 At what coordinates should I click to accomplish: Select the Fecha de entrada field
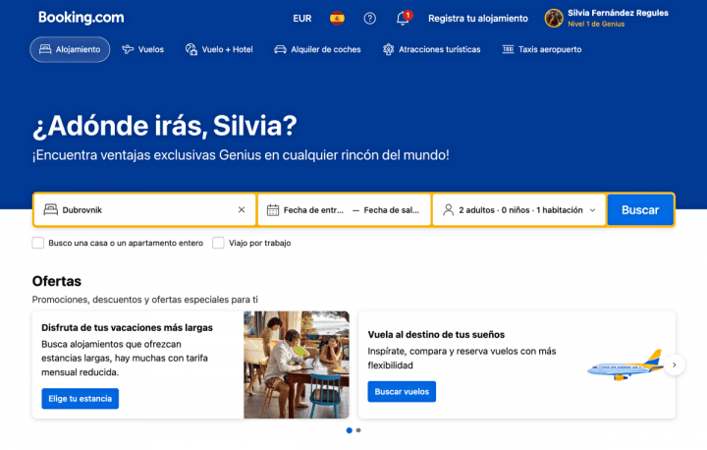click(x=313, y=210)
